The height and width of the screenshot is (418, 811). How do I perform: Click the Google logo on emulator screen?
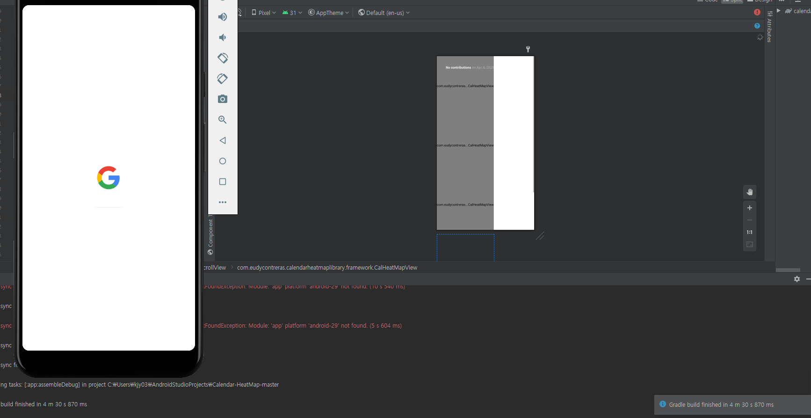[x=109, y=178]
